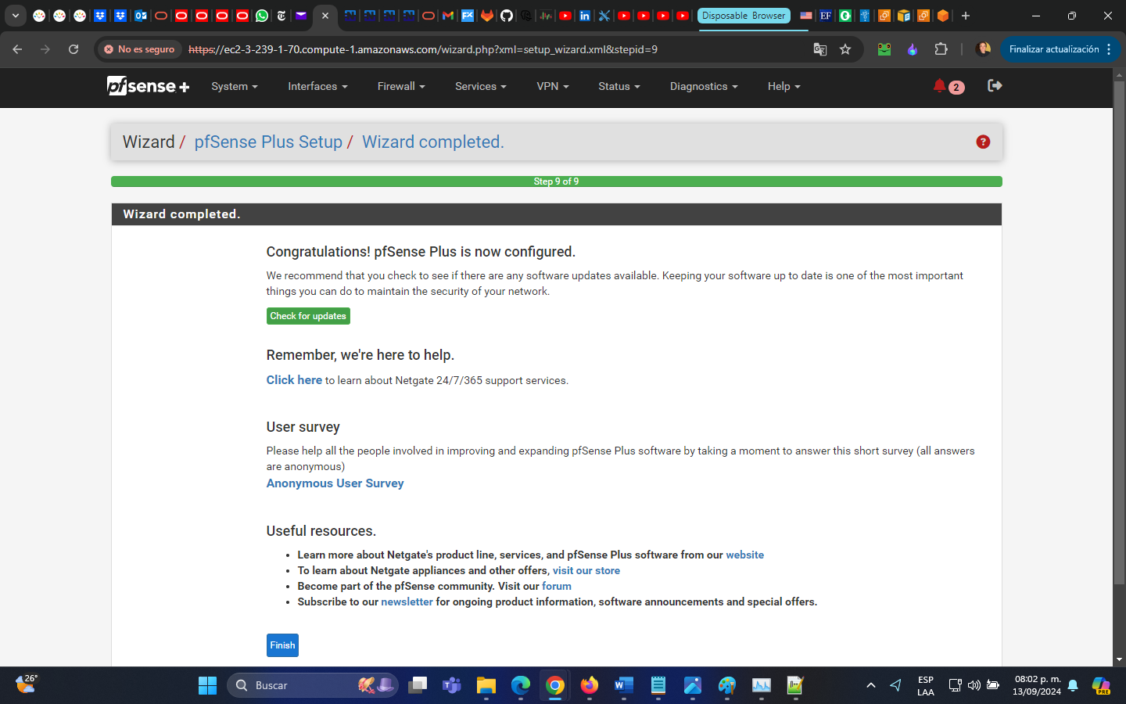This screenshot has height=704, width=1126.
Task: Click the pfSense Plus Setup breadcrumb
Action: (268, 142)
